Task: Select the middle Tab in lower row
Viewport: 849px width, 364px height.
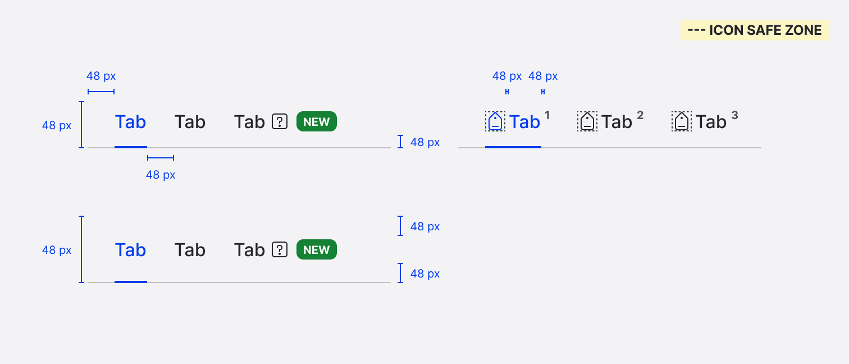Action: click(190, 250)
